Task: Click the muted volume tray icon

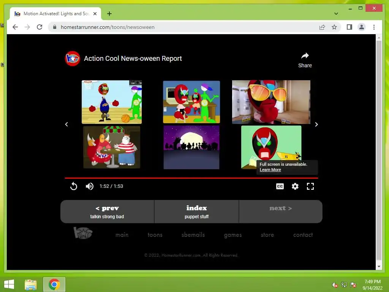Action: tap(335, 285)
